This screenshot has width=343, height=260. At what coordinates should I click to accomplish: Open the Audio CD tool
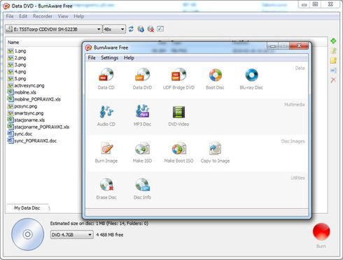pyautogui.click(x=106, y=115)
